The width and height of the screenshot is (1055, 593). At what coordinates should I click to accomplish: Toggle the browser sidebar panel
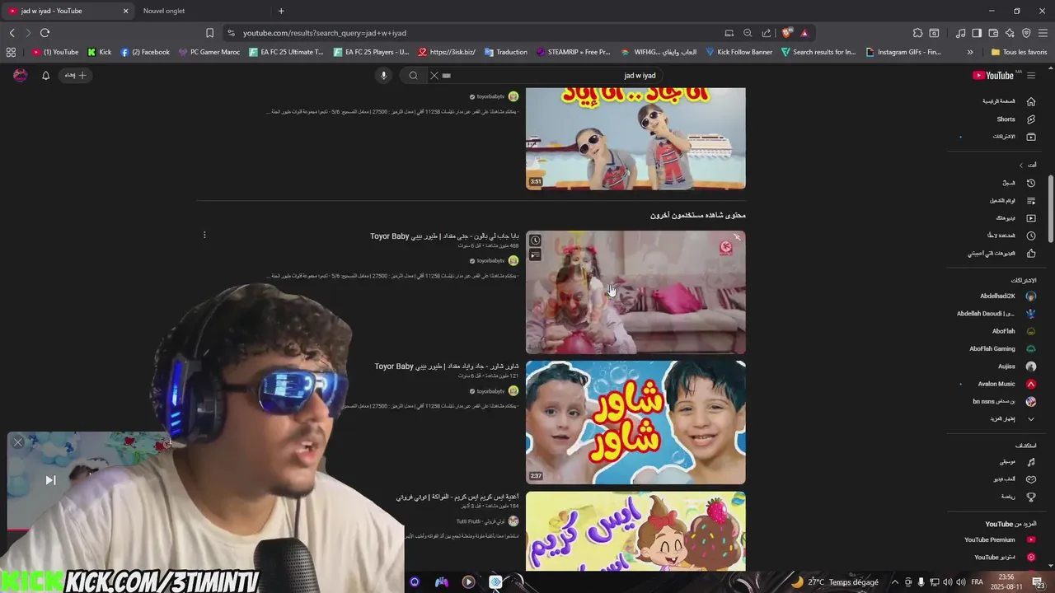[977, 33]
